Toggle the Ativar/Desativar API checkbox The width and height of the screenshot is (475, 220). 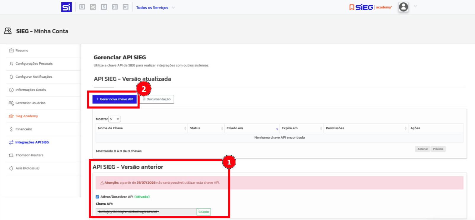[98, 197]
